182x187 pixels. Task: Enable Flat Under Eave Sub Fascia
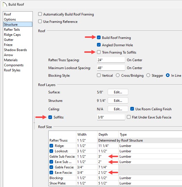[129, 117]
